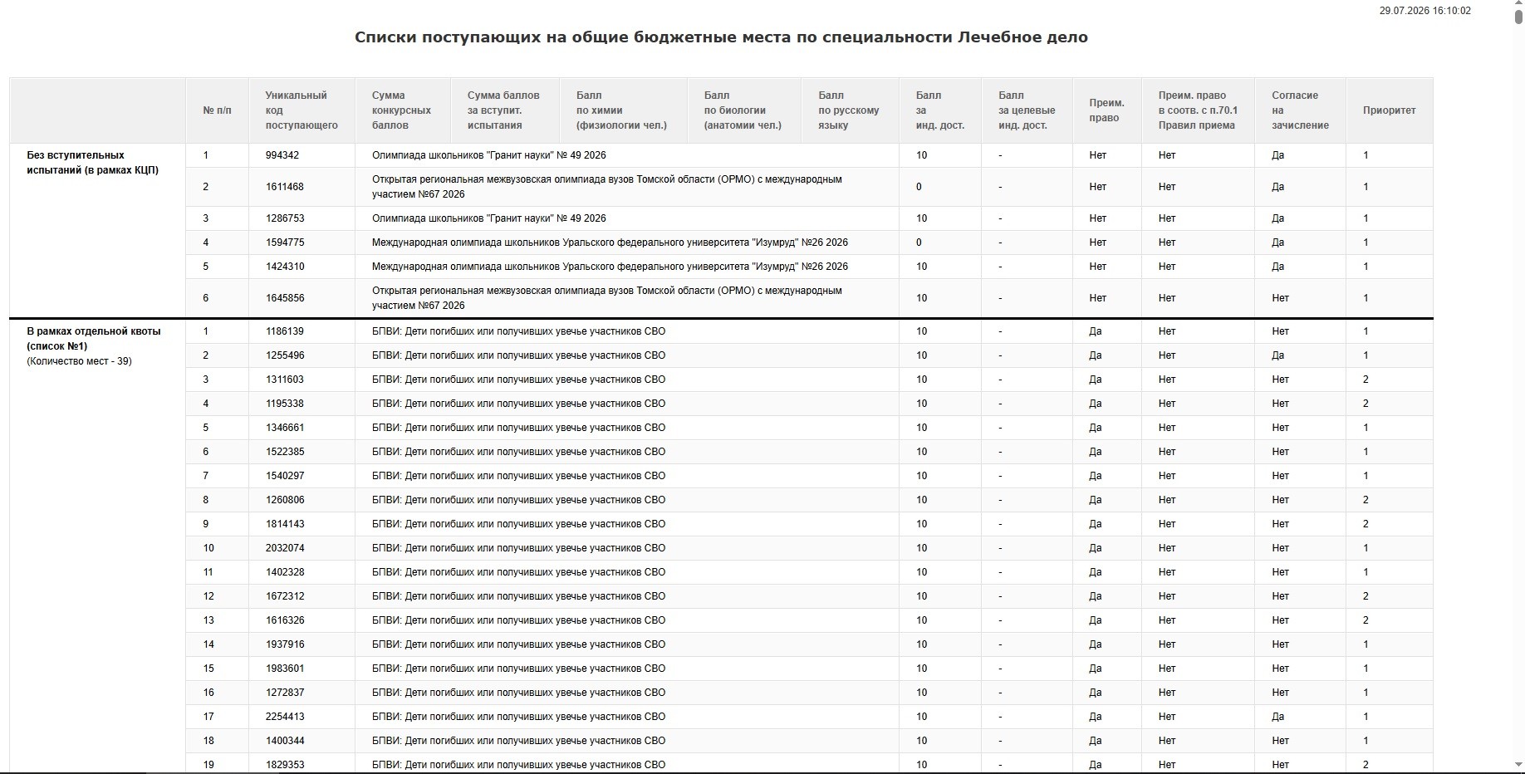Image resolution: width=1525 pixels, height=774 pixels.
Task: Click section label 'Без вступительных испытаний'
Action: pos(92,163)
